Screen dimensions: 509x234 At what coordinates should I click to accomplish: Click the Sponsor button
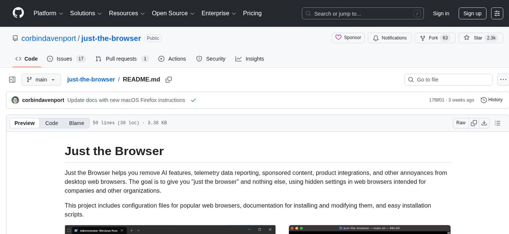[348, 38]
